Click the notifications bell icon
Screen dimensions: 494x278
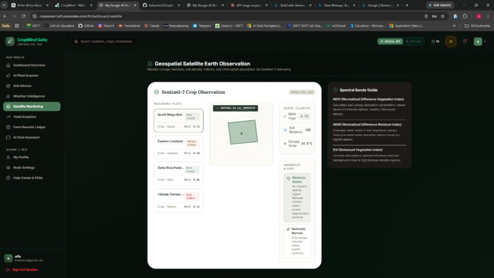(465, 41)
